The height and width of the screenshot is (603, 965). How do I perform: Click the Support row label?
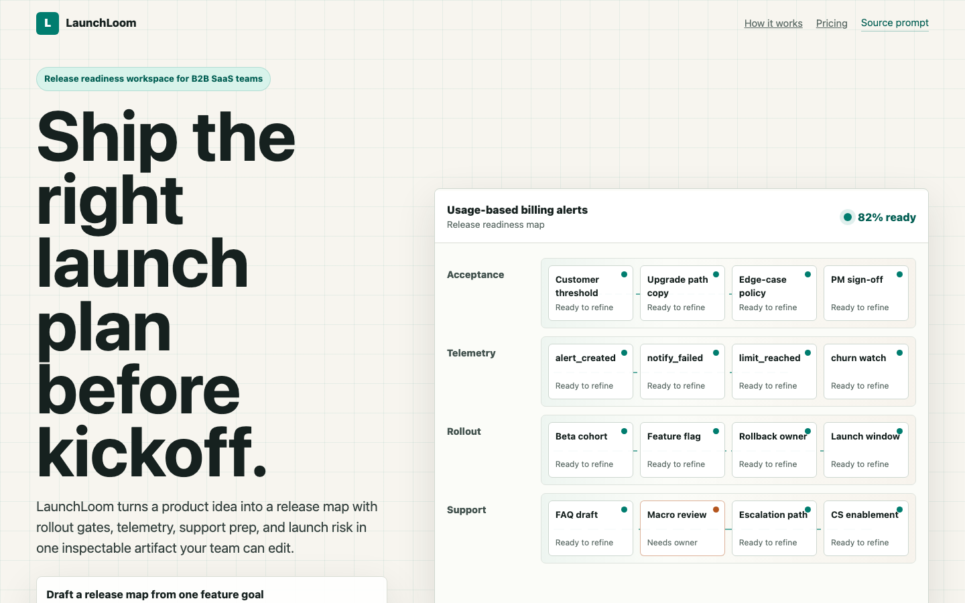coord(466,510)
